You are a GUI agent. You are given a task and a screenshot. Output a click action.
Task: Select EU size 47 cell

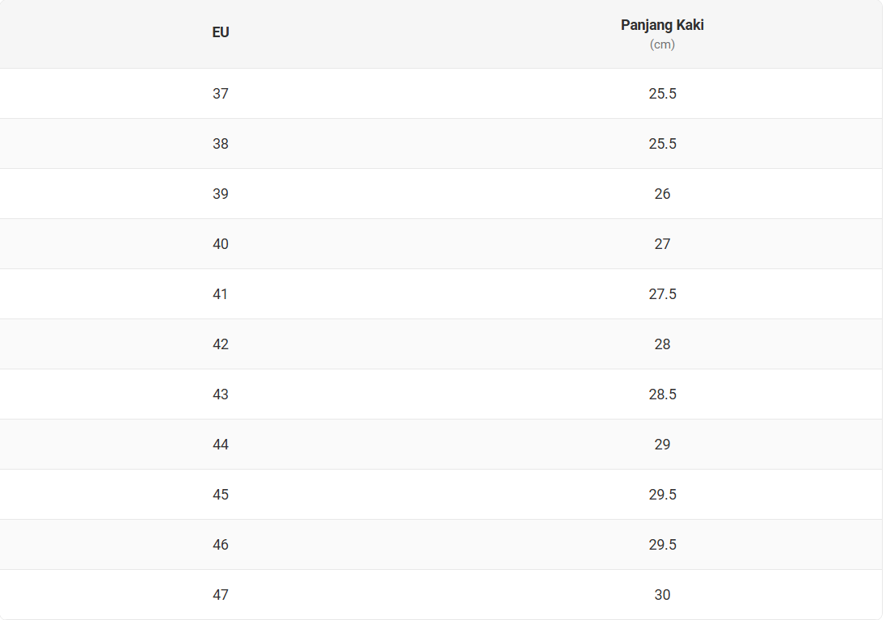221,595
